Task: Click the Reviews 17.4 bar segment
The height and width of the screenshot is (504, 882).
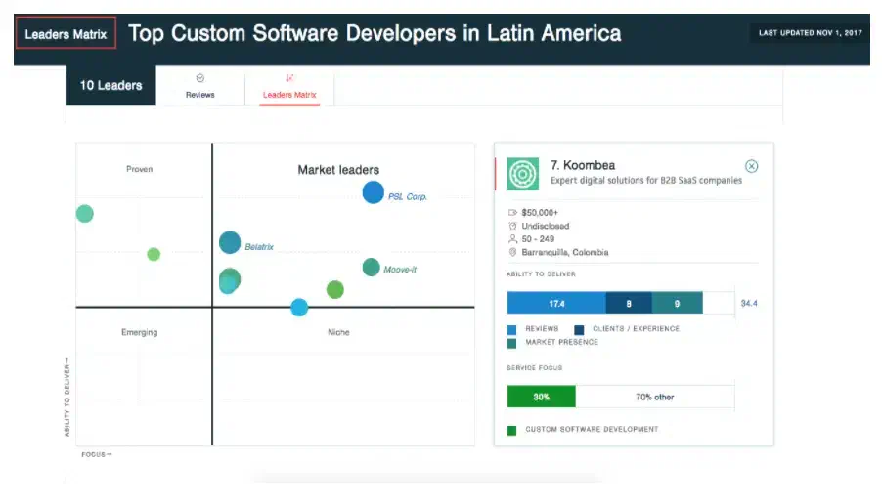Action: click(556, 303)
